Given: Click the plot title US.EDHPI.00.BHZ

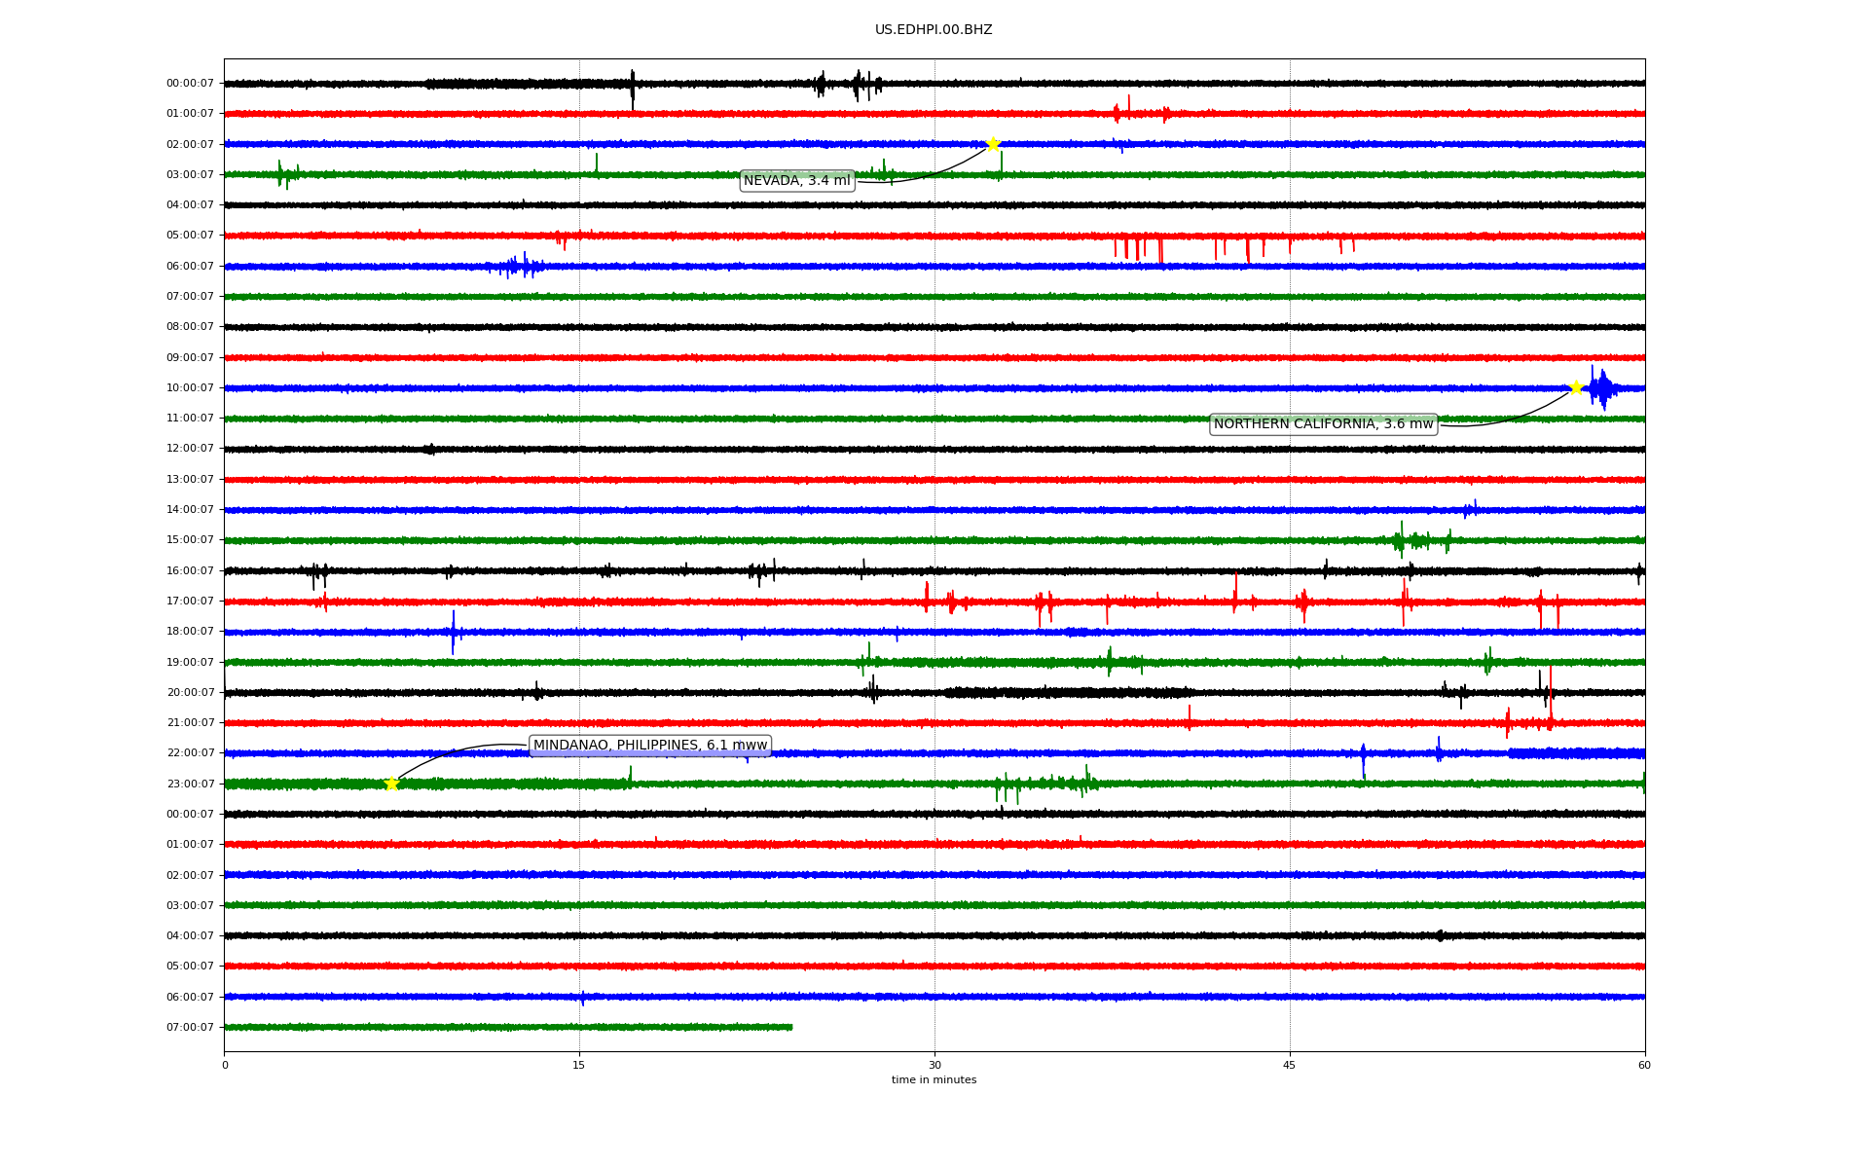Looking at the screenshot, I should coord(934,30).
